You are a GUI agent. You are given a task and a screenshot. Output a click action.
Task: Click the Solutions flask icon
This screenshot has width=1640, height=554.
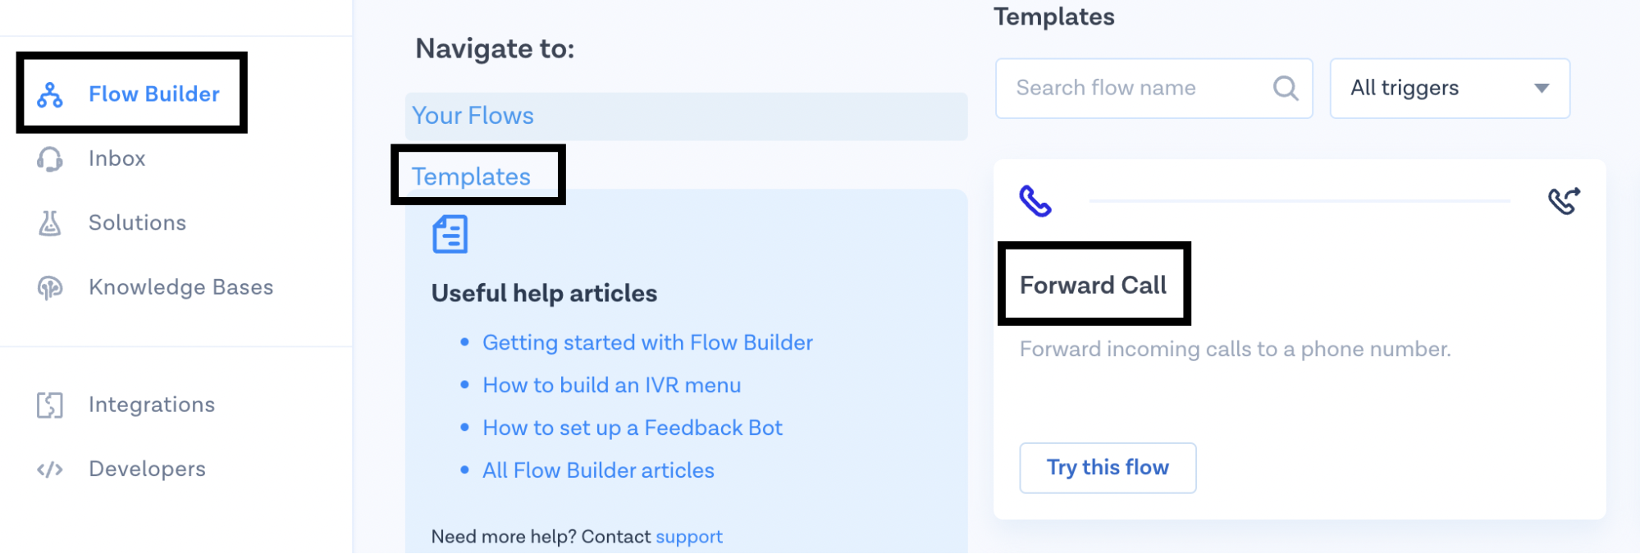coord(50,223)
